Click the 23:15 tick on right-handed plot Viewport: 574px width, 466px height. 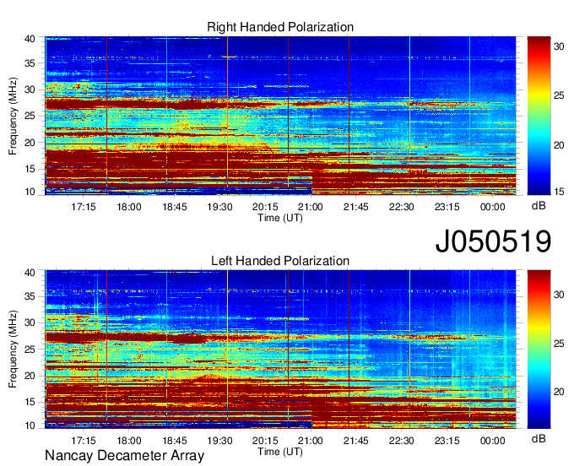click(x=447, y=207)
